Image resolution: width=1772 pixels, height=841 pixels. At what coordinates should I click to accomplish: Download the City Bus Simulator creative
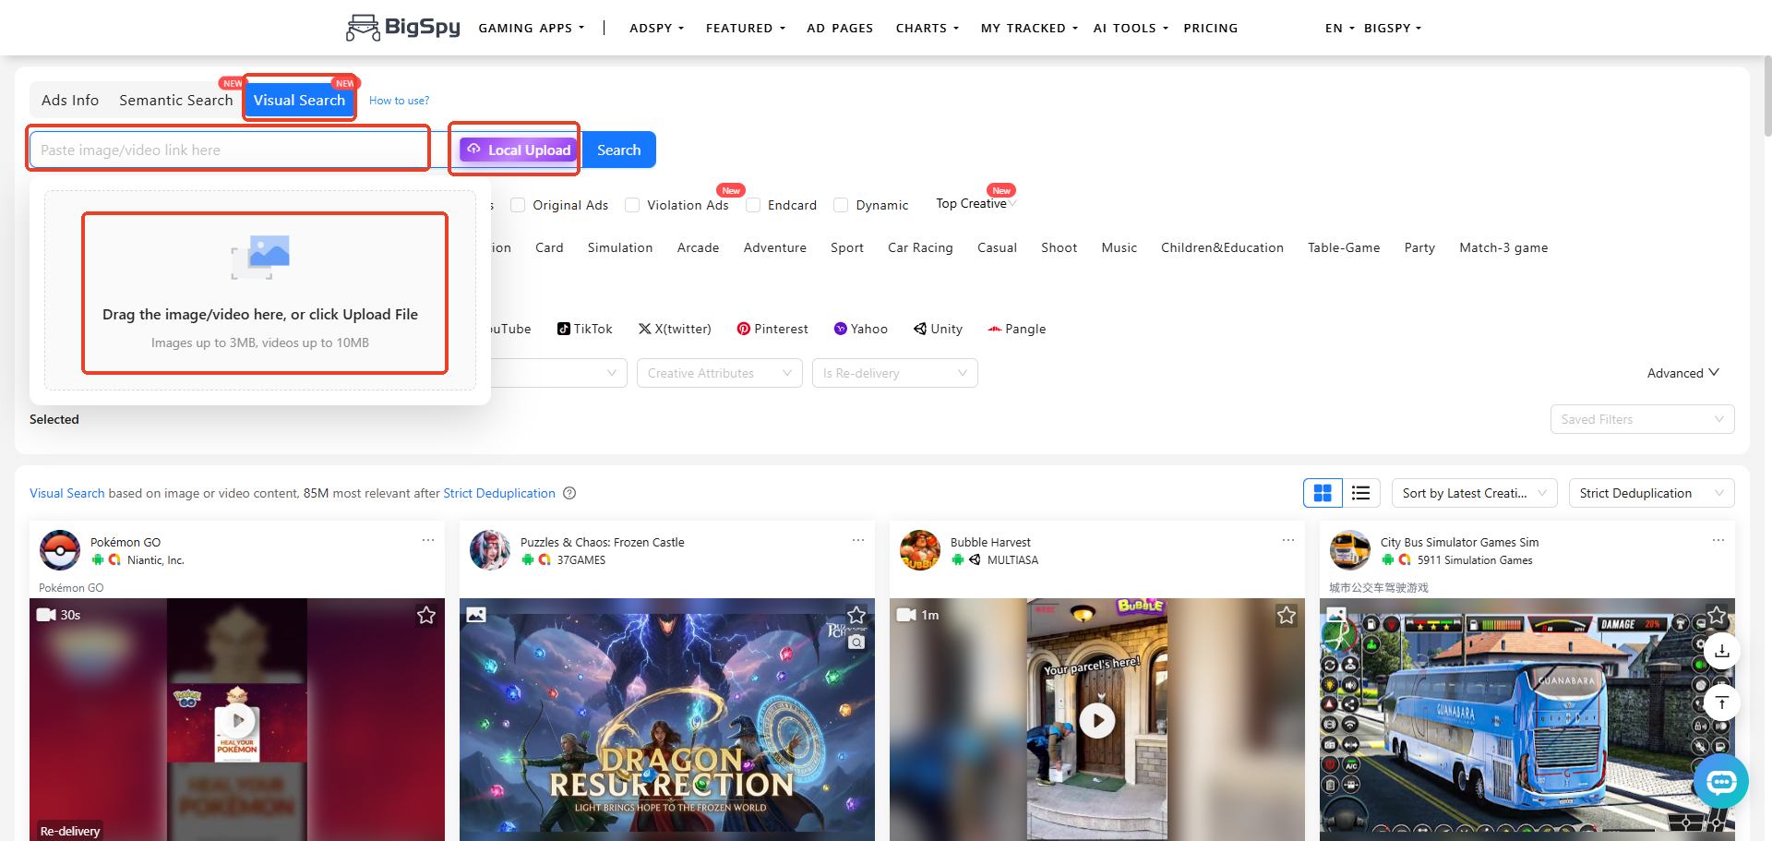[x=1721, y=652]
